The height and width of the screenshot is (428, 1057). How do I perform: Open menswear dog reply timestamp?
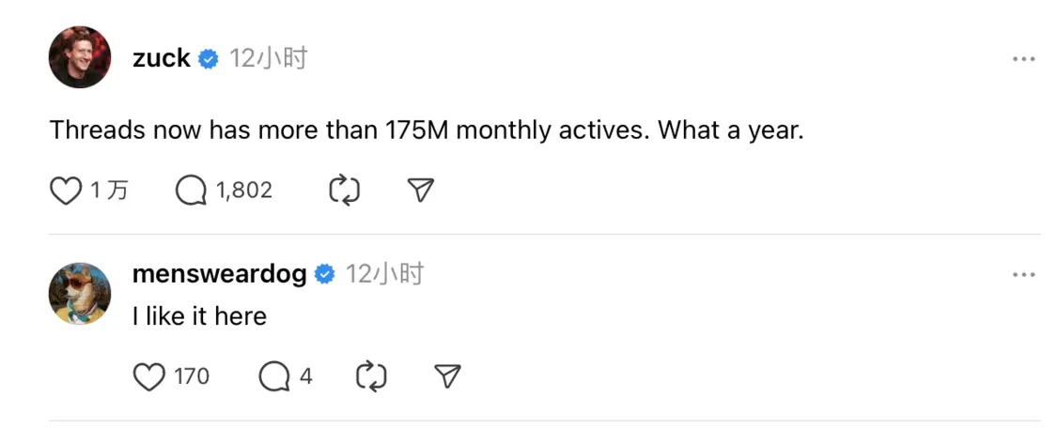click(x=385, y=275)
